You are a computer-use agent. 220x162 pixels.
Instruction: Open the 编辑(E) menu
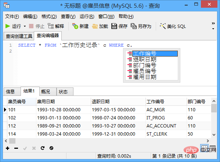click(30, 17)
